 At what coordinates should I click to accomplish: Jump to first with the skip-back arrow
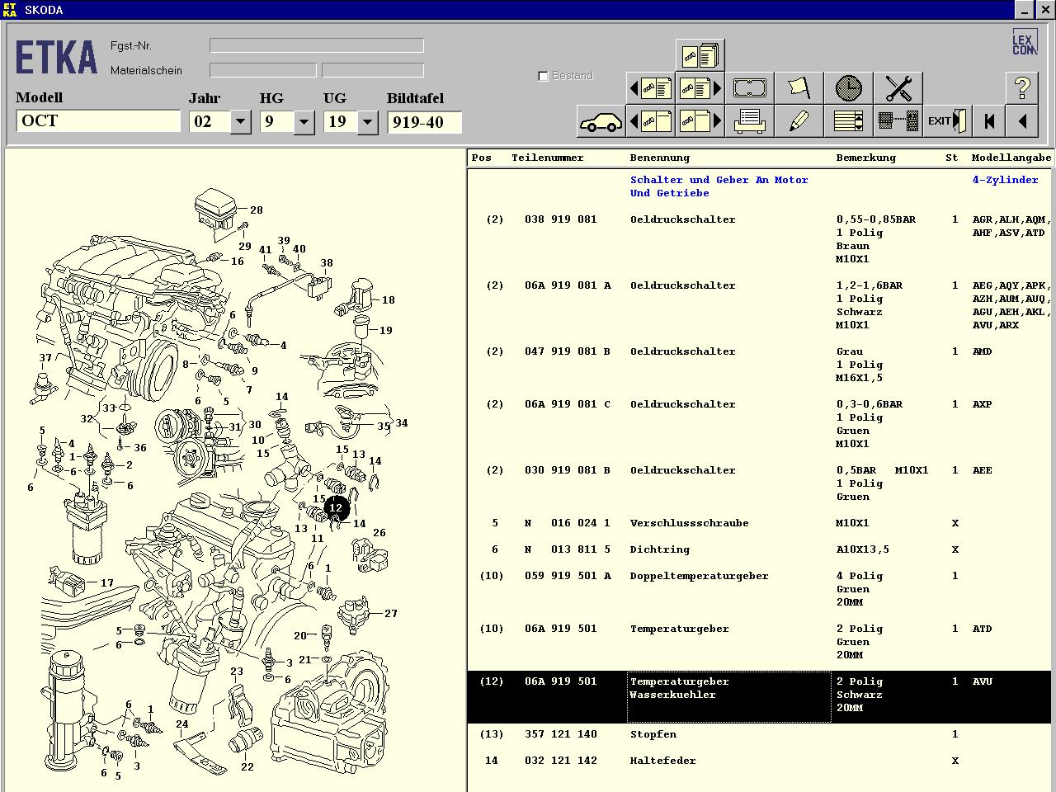coord(988,122)
